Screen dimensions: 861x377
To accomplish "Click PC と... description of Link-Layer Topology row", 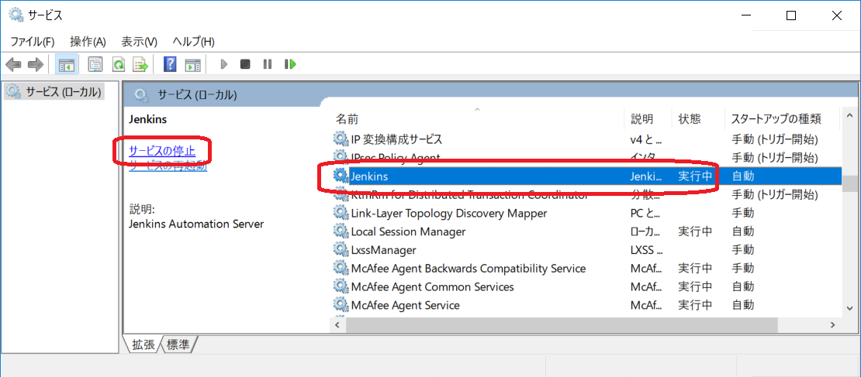I will click(646, 213).
